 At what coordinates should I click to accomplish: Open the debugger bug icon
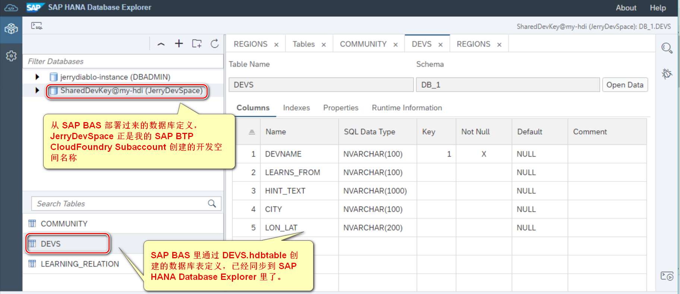667,73
